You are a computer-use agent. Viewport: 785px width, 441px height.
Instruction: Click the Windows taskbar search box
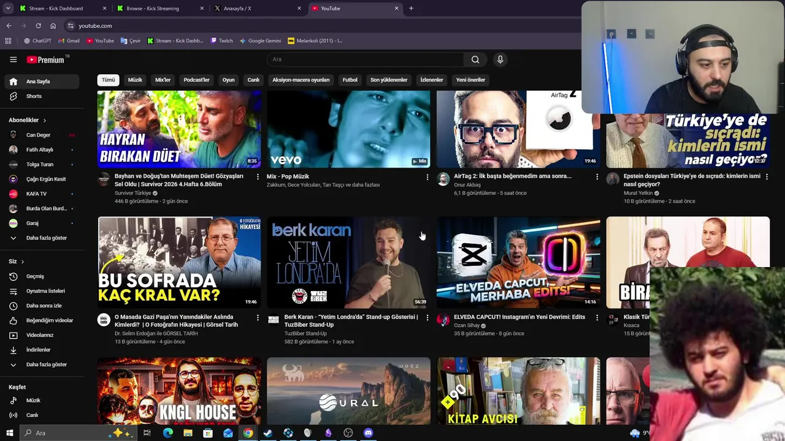point(80,433)
